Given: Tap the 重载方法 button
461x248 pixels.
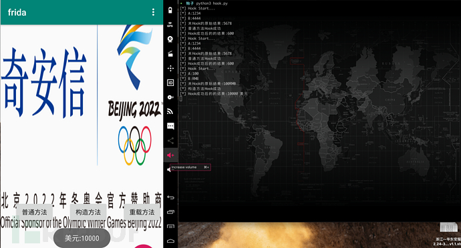Looking at the screenshot, I should pos(142,212).
